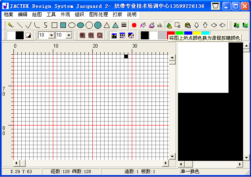
Task: Open the second '10' grid size dropdown
Action: pos(69,35)
